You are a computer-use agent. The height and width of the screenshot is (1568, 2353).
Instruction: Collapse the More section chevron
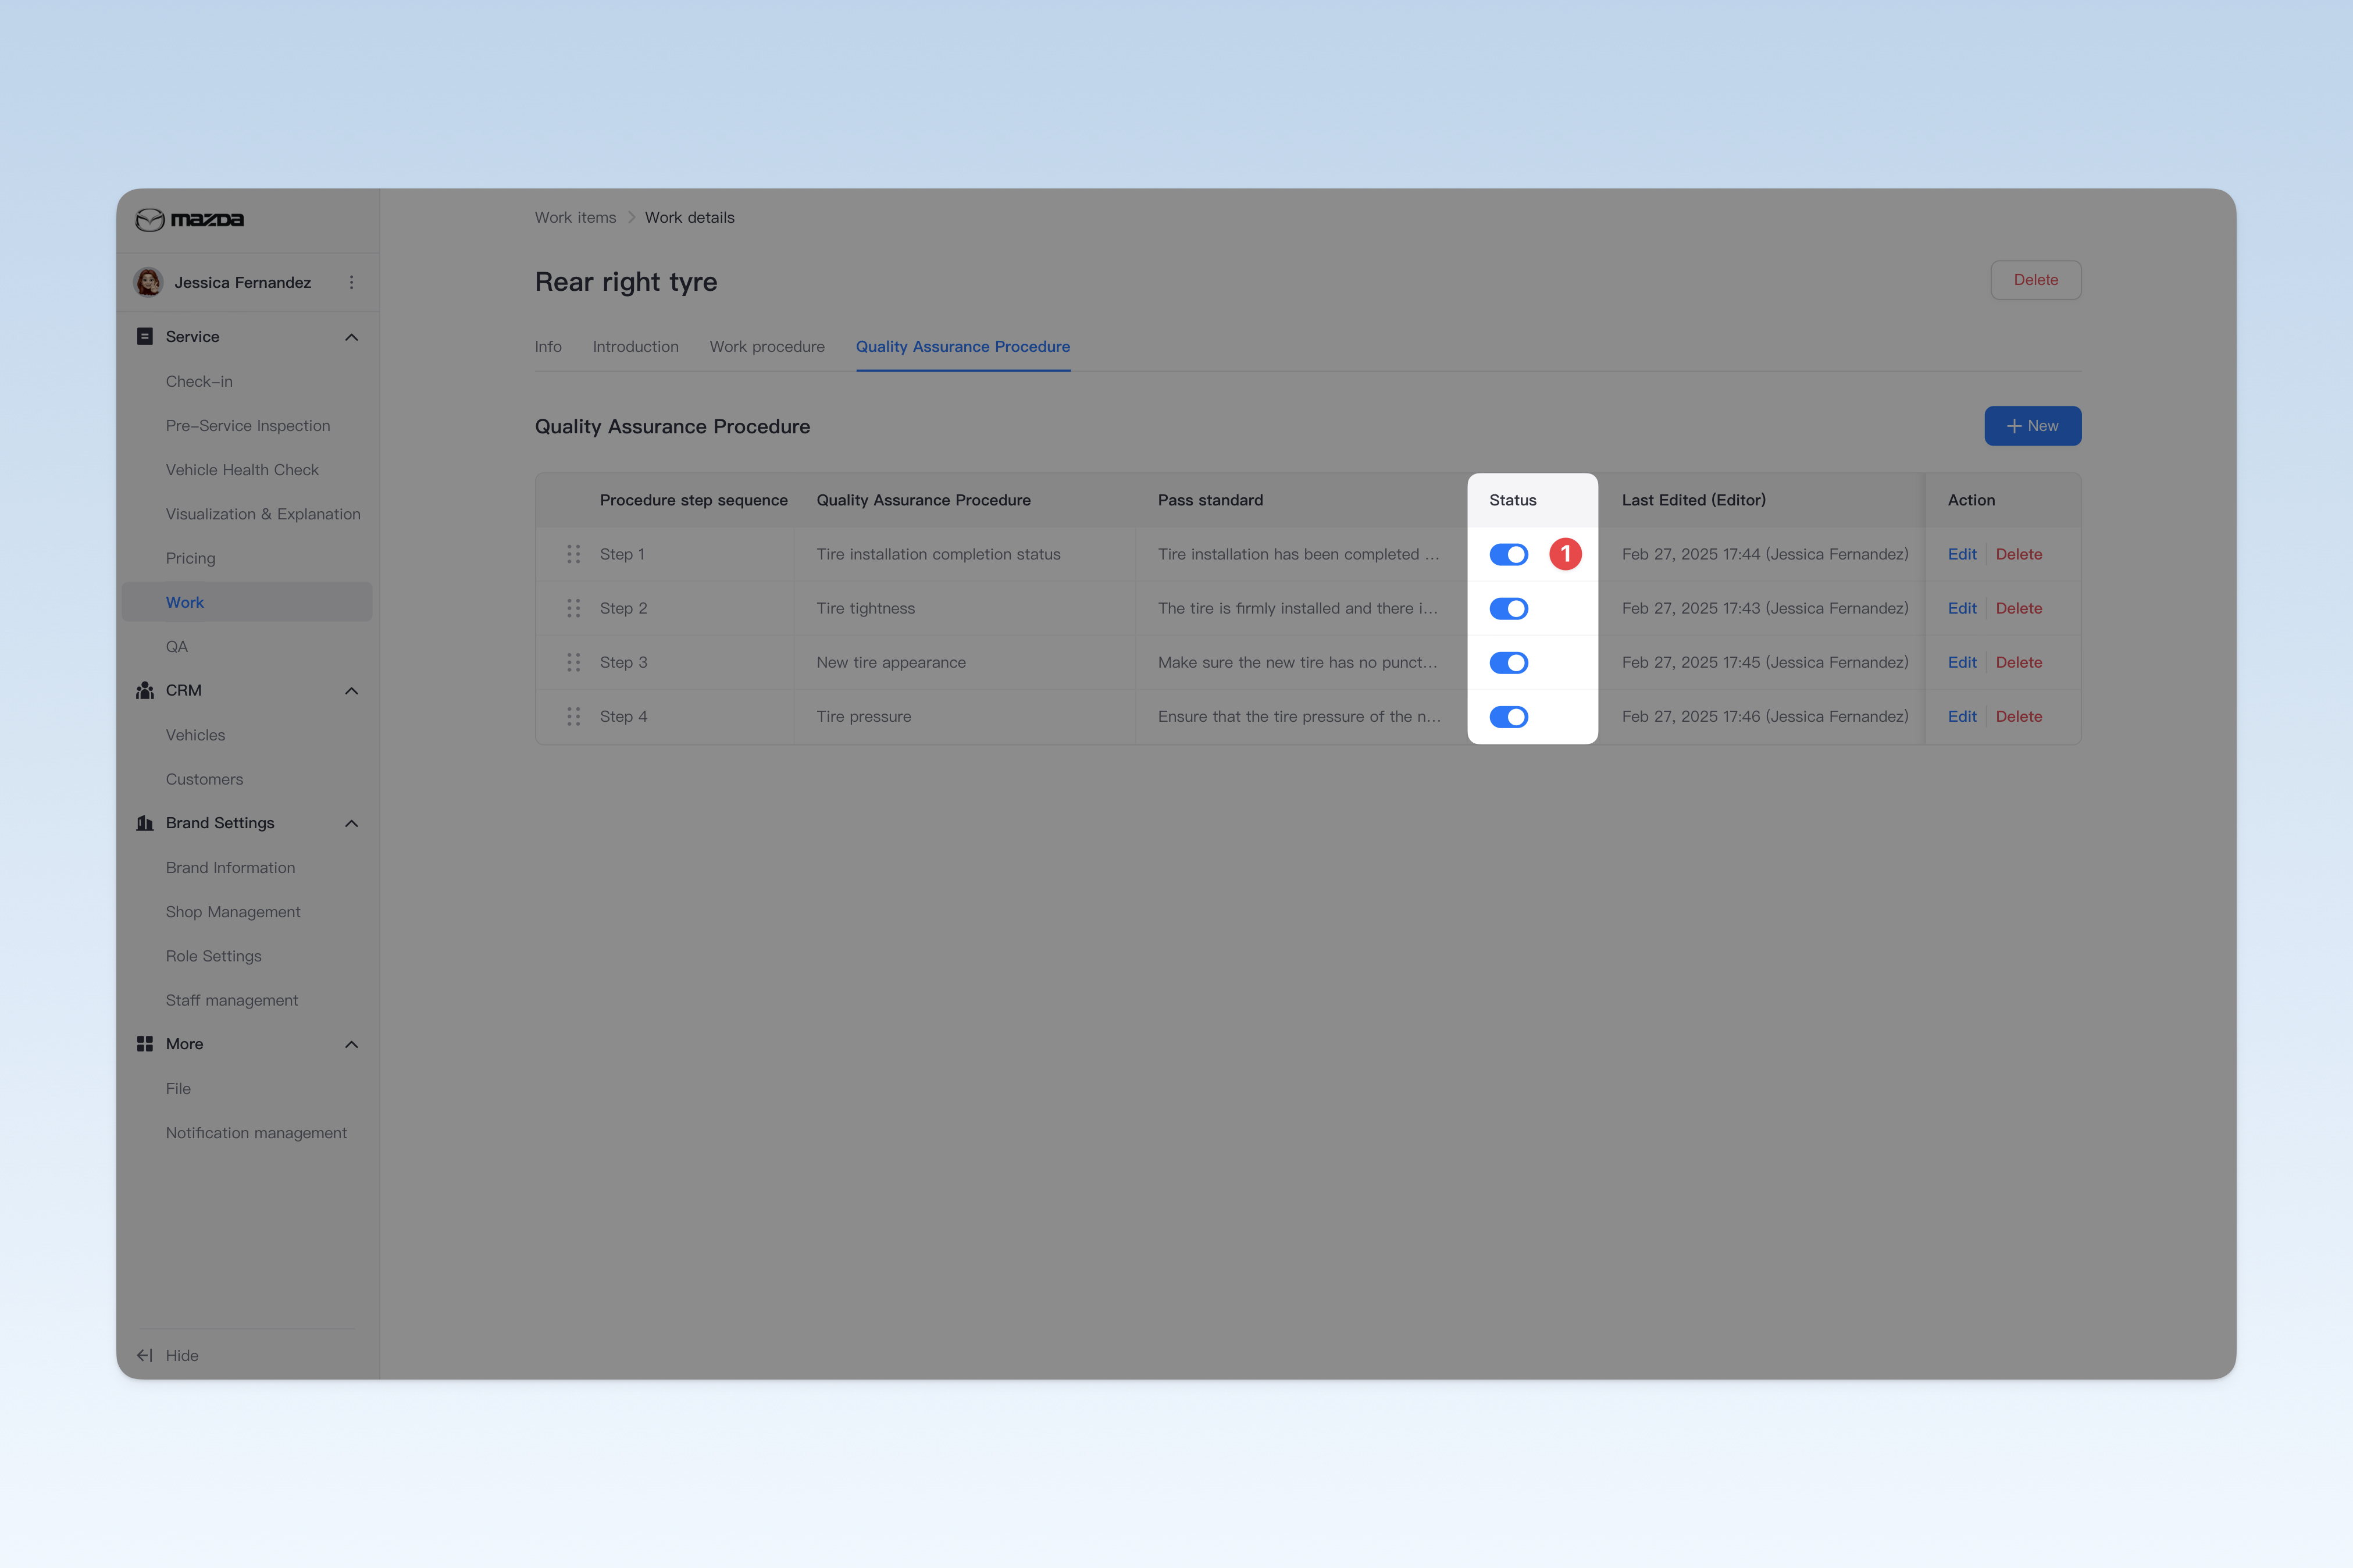(x=351, y=1044)
